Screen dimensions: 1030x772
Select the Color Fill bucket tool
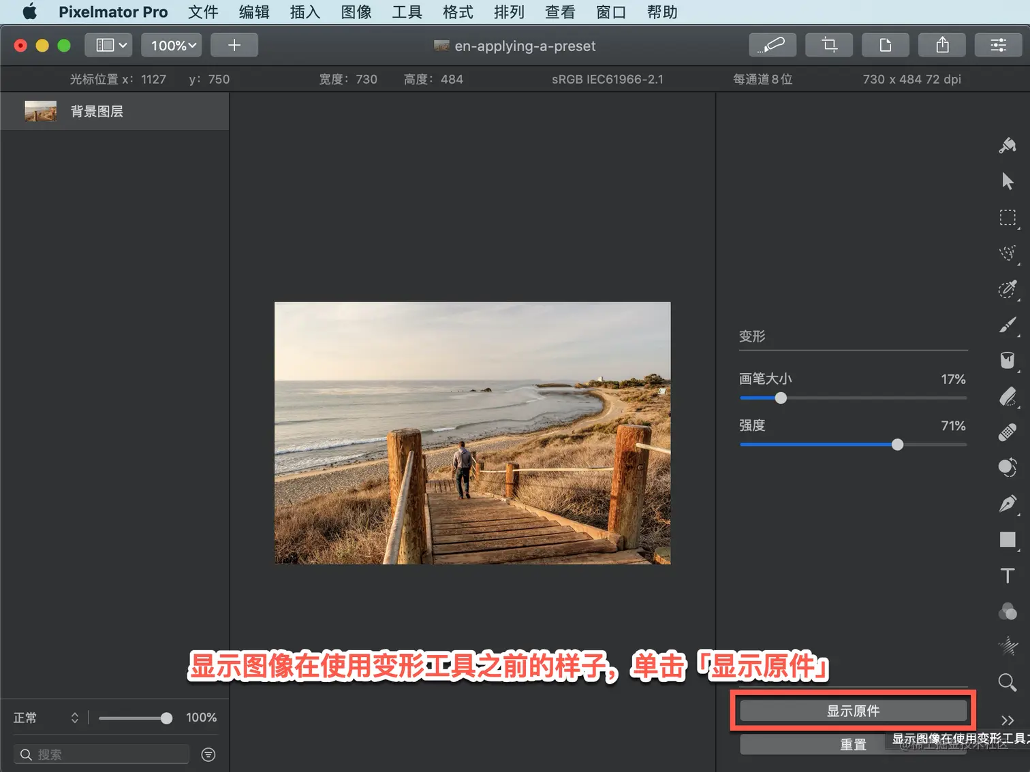click(x=1008, y=360)
